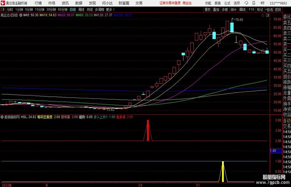The image size is (291, 187).
Task: Expand the 竞业达(日线) indicator dropdown arrow
Action: [21, 15]
